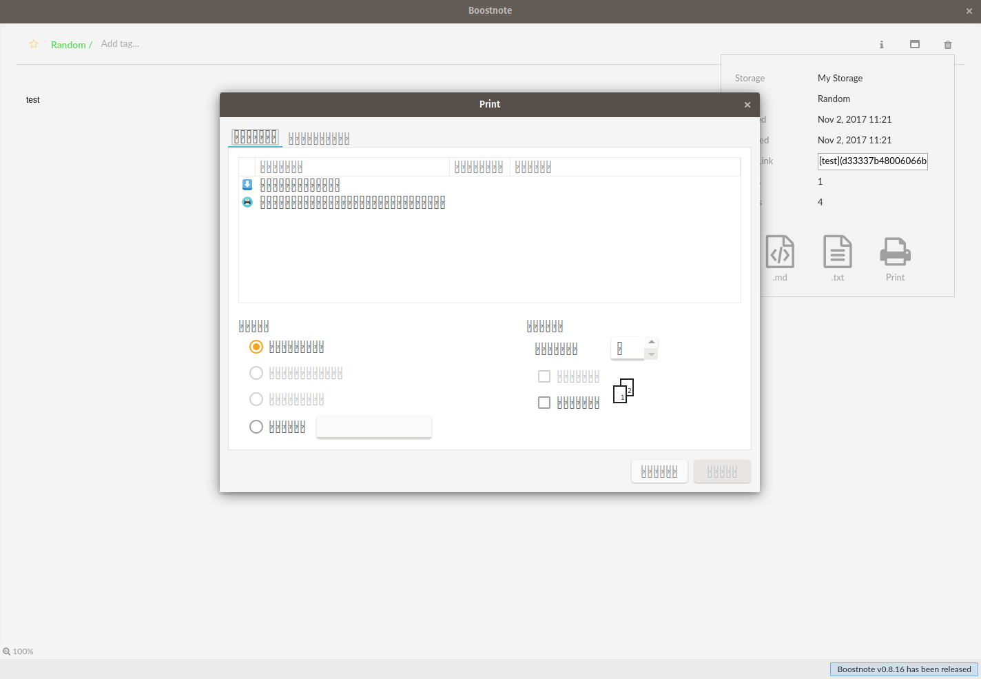Select the short-named printer row text

[300, 185]
